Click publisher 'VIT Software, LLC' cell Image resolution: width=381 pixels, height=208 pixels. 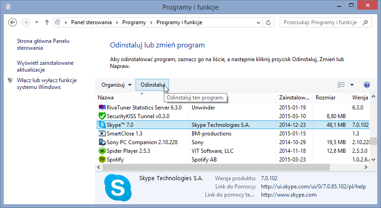212,151
